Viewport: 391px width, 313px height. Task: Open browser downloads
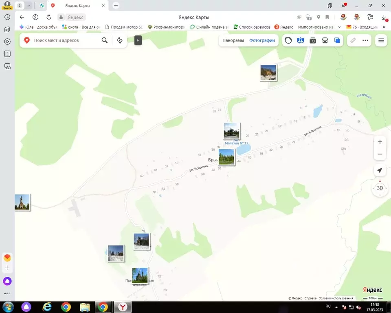[x=384, y=17]
